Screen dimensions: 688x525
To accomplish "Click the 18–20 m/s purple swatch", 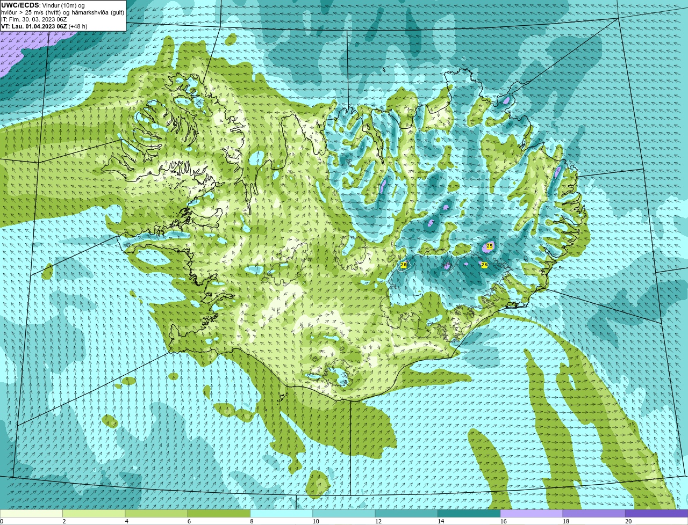I will click(594, 513).
